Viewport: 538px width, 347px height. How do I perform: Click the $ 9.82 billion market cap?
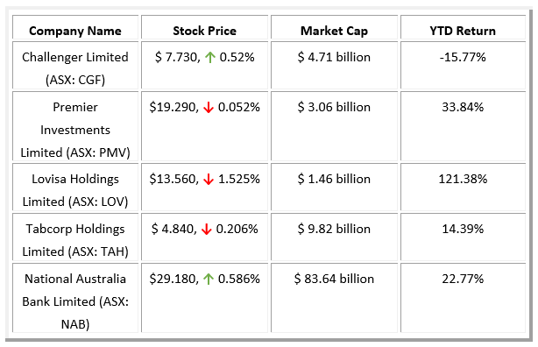[334, 229]
